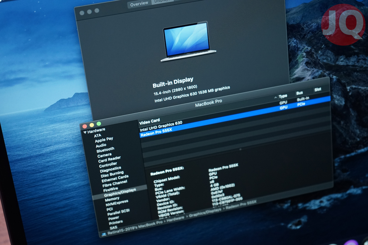This screenshot has height=245, width=368.
Task: Open Diagnostics in the sidebar
Action: click(110, 169)
